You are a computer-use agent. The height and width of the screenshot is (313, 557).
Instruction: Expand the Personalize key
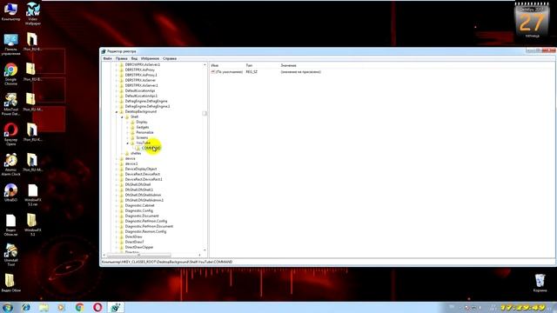[x=128, y=132]
